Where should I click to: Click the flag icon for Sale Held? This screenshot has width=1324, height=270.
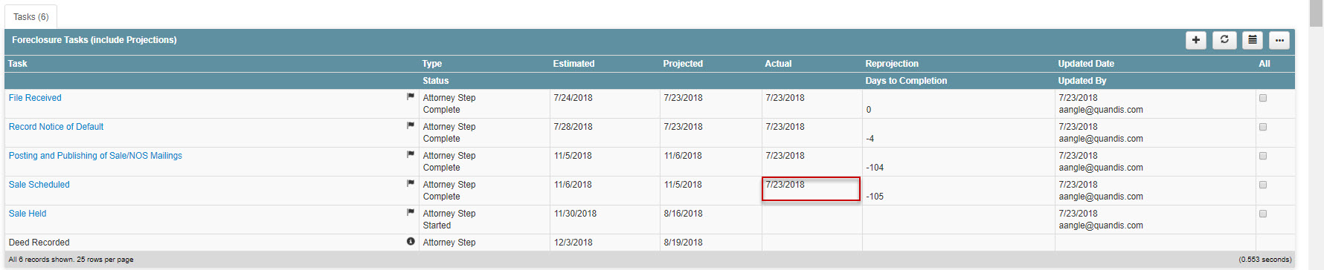pyautogui.click(x=411, y=212)
